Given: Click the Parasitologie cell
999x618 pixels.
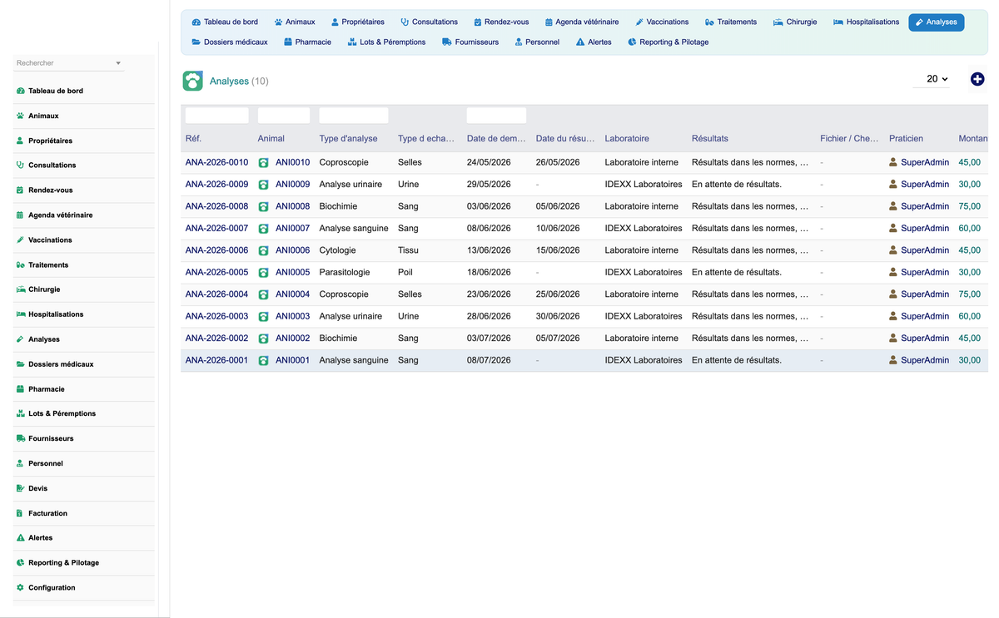Looking at the screenshot, I should coord(345,272).
